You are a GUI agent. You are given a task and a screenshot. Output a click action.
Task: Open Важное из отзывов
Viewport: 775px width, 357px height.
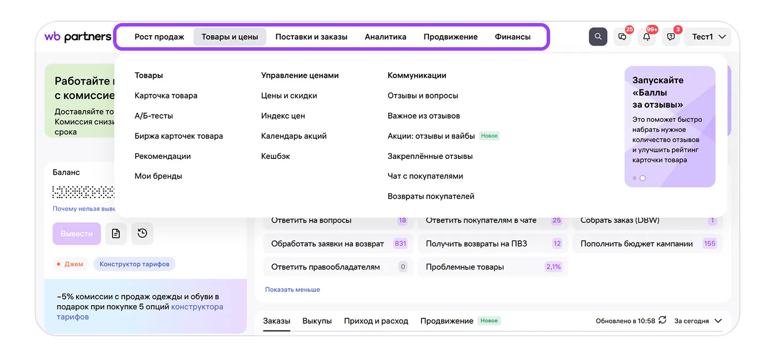(424, 116)
